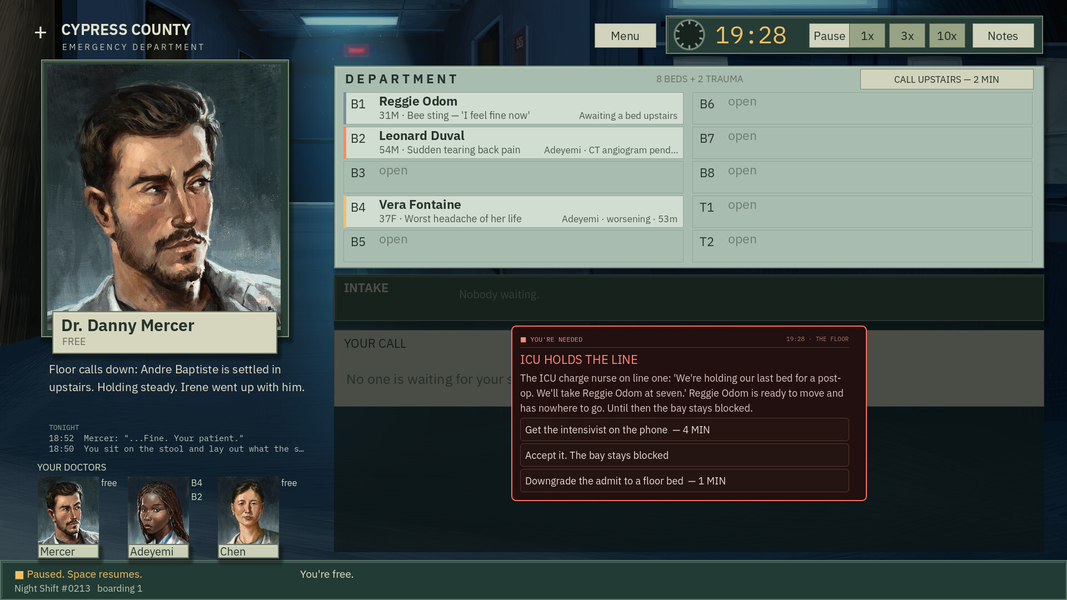1067x600 pixels.
Task: Click the clock dial icon
Action: click(689, 35)
